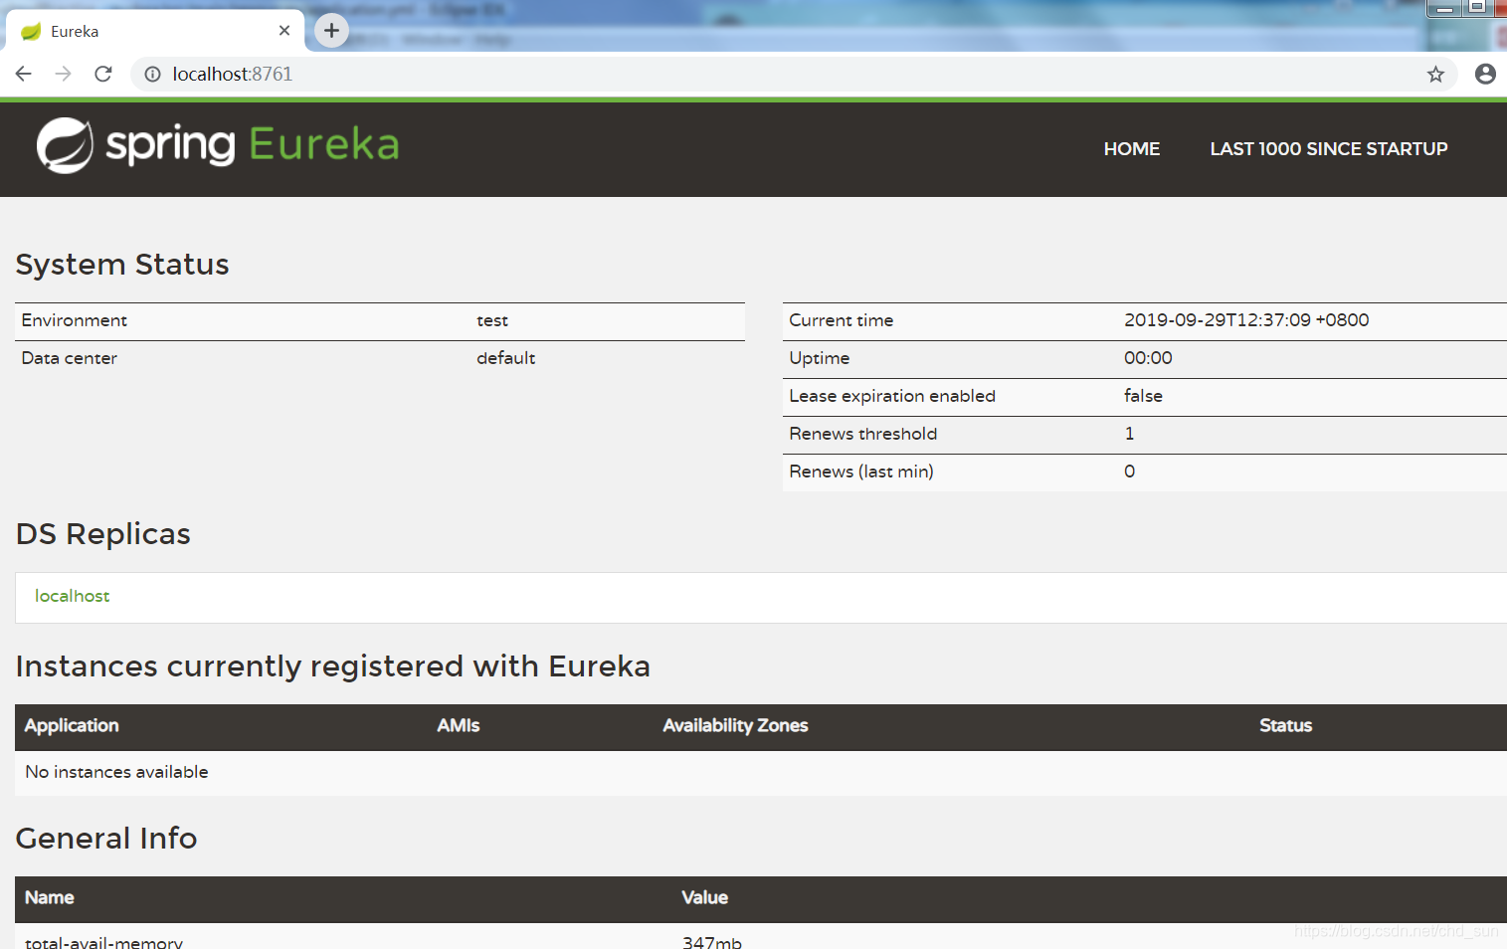Close the Eureka browser tab
The width and height of the screenshot is (1507, 949).
[284, 31]
